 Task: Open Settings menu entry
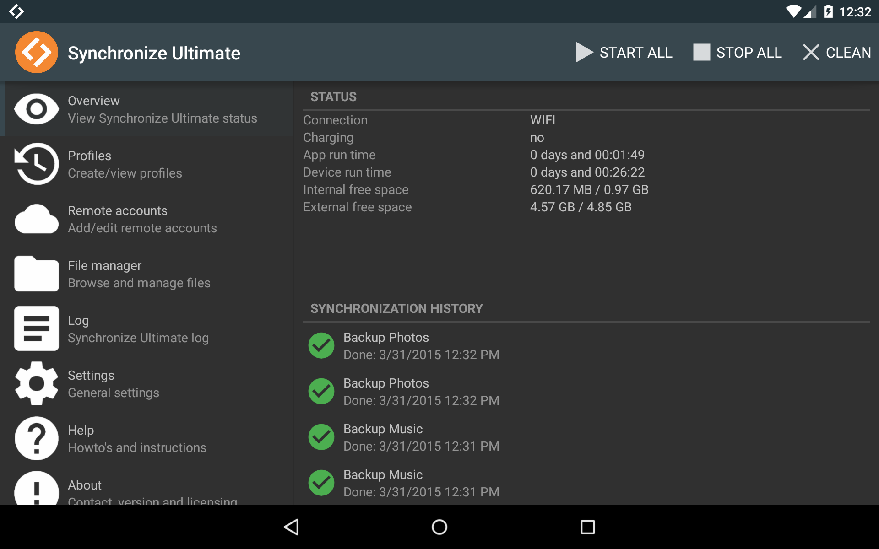(x=146, y=383)
